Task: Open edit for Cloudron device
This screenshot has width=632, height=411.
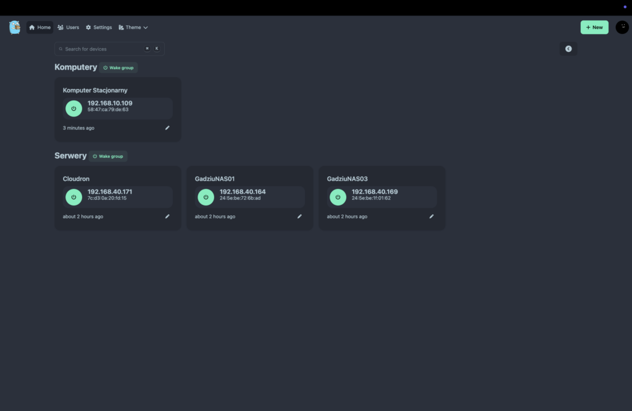Action: coord(167,217)
